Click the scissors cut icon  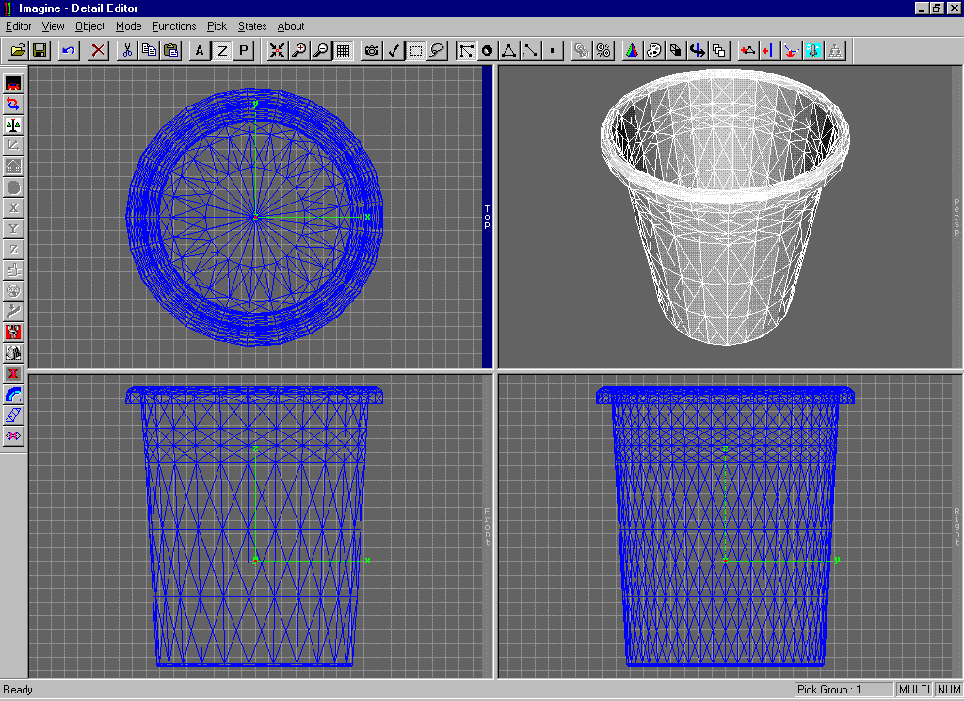pyautogui.click(x=127, y=51)
